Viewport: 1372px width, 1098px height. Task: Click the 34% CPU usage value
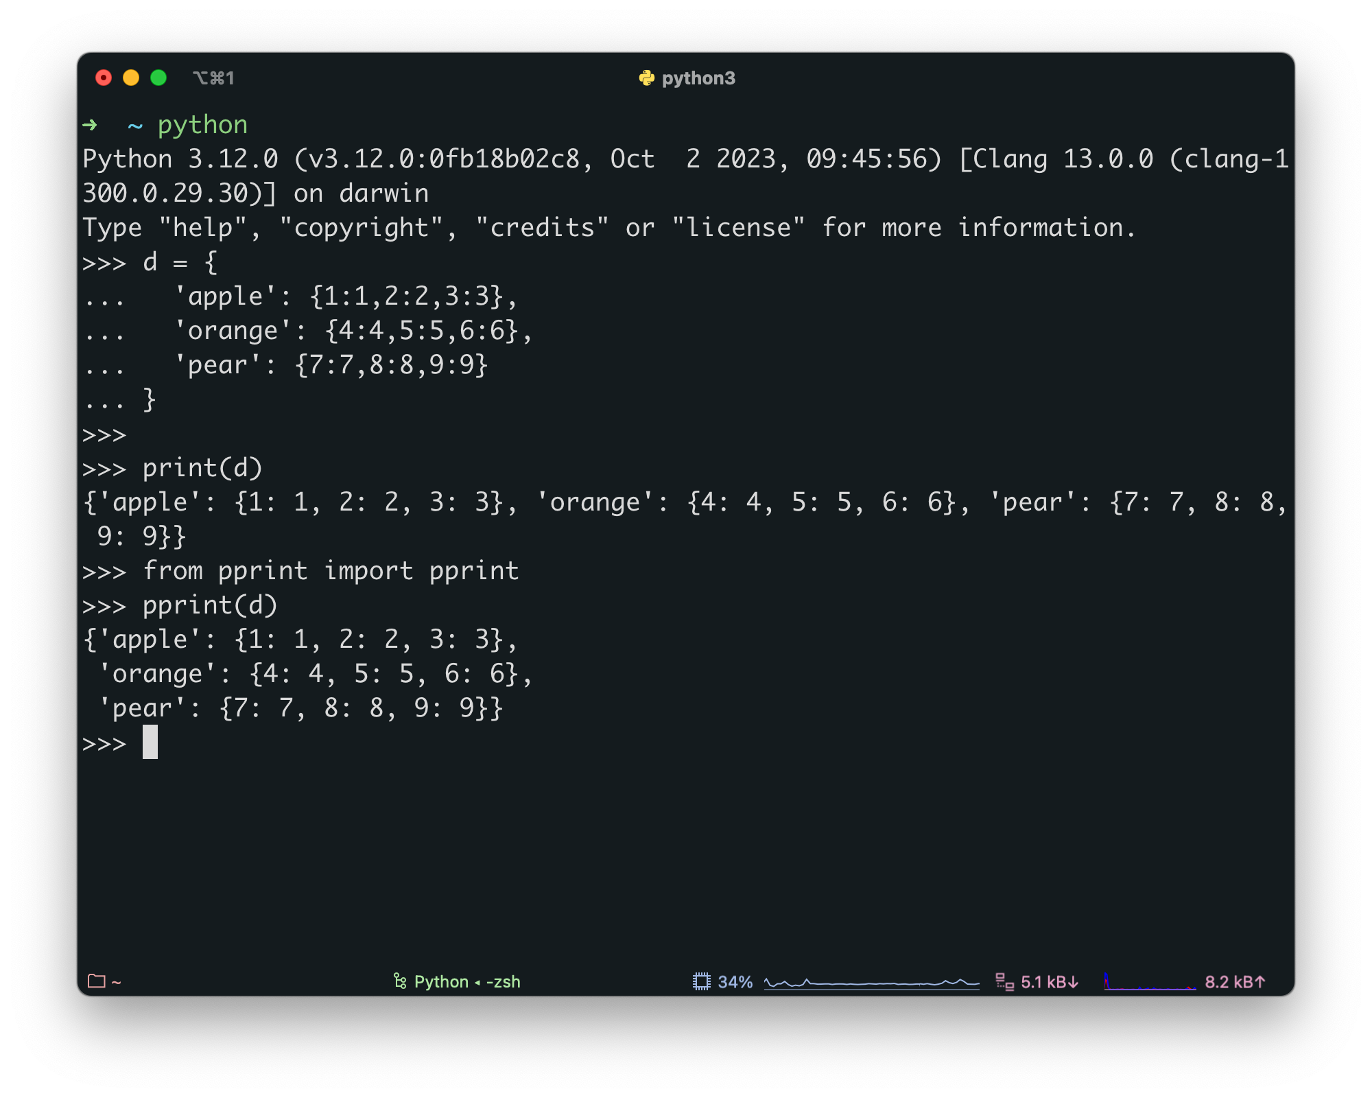pos(735,982)
